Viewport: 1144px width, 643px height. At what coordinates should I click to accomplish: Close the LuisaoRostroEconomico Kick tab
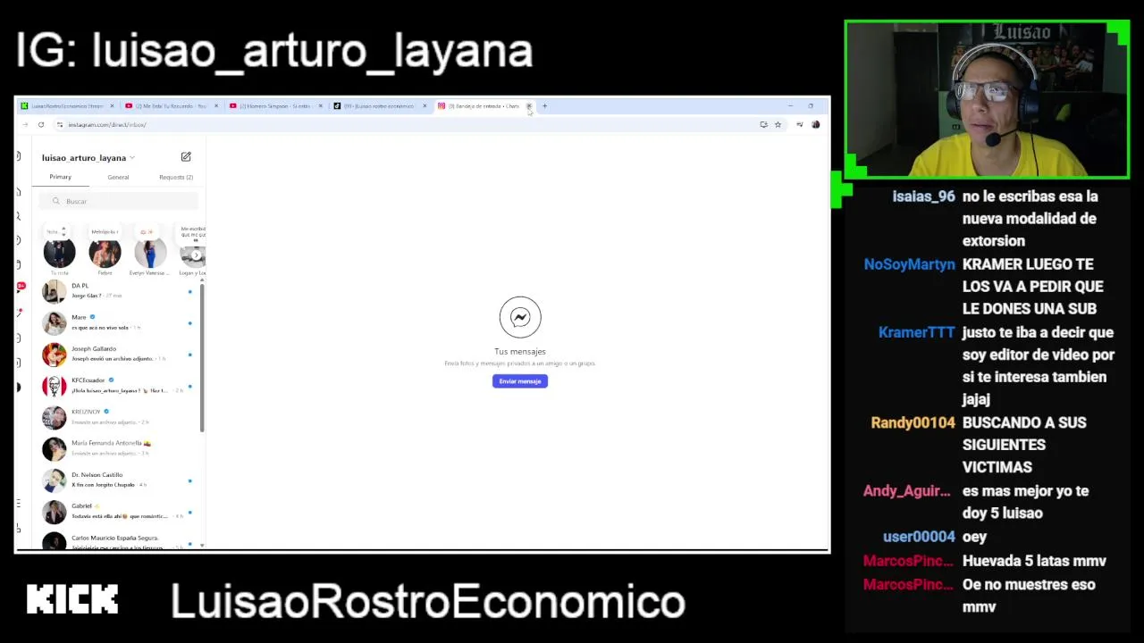pos(112,106)
